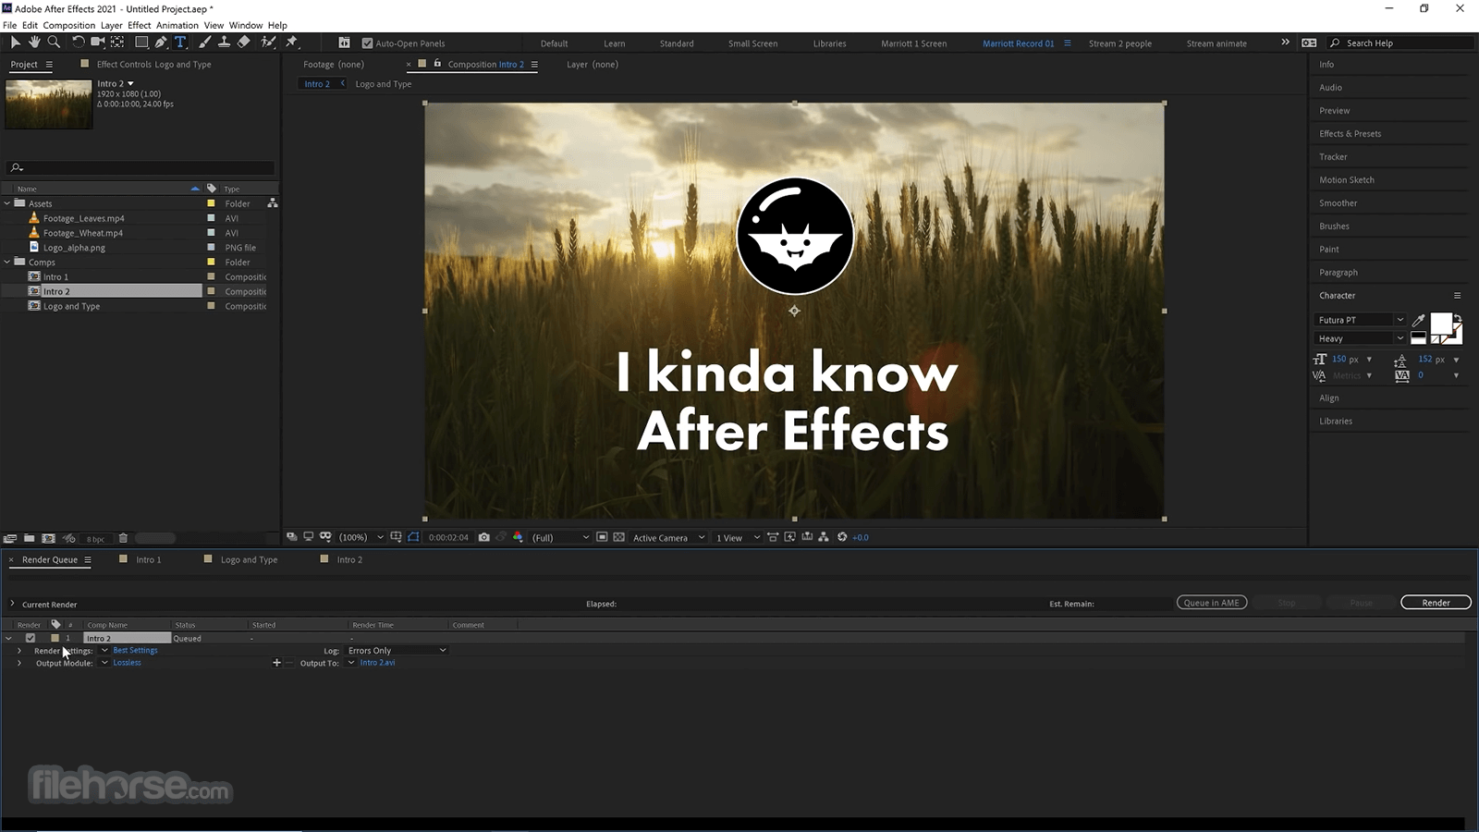
Task: Switch to the Intro 1 timeline tab
Action: pos(148,559)
